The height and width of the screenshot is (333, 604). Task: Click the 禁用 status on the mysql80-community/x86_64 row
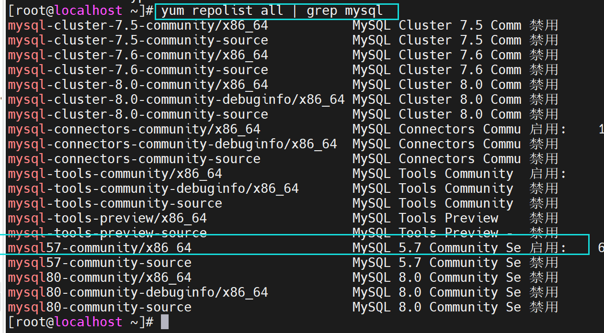(x=544, y=277)
